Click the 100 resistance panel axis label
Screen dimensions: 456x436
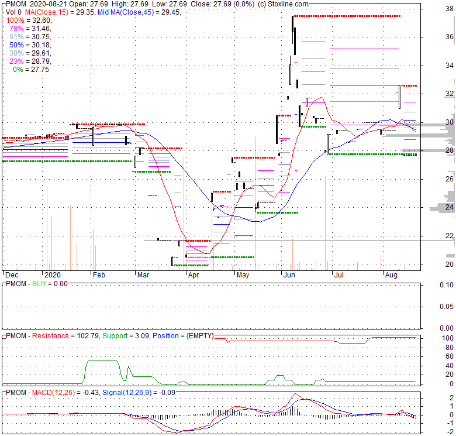448,338
